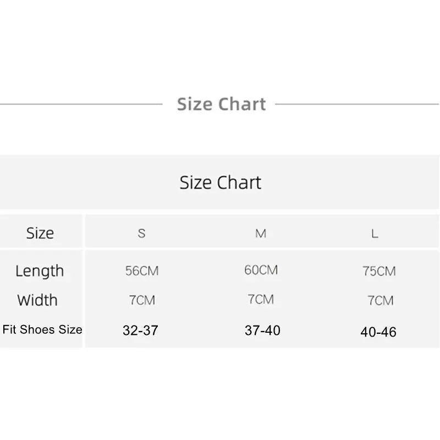Click the divider line right of heading

pos(356,103)
